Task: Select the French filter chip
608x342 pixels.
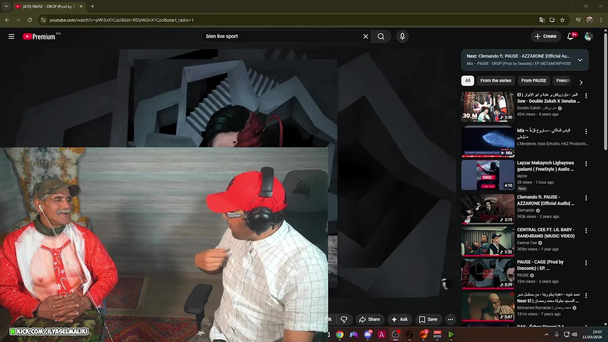Action: [562, 81]
